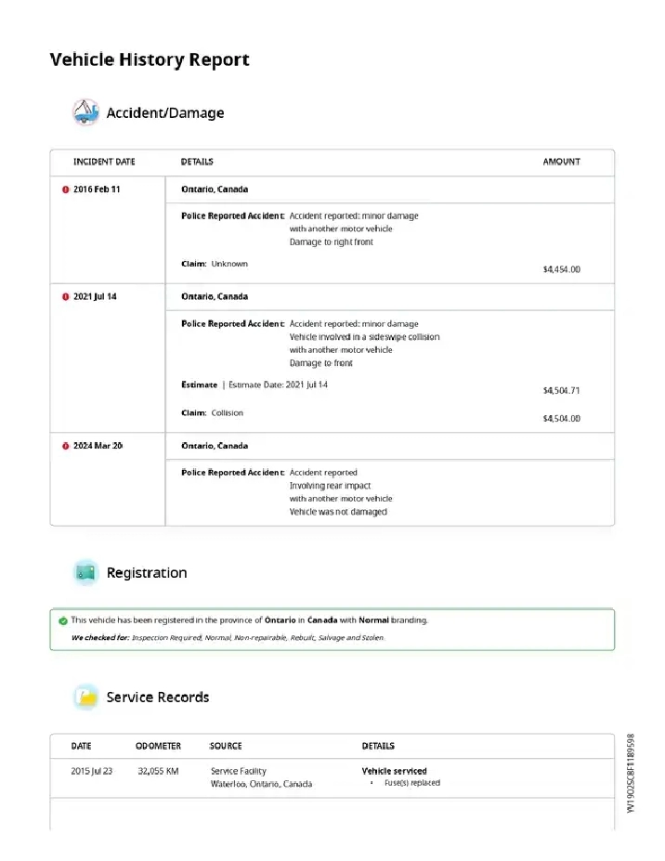Image resolution: width=665 pixels, height=861 pixels.
Task: Click the ODOMETER column header
Action: [x=158, y=746]
